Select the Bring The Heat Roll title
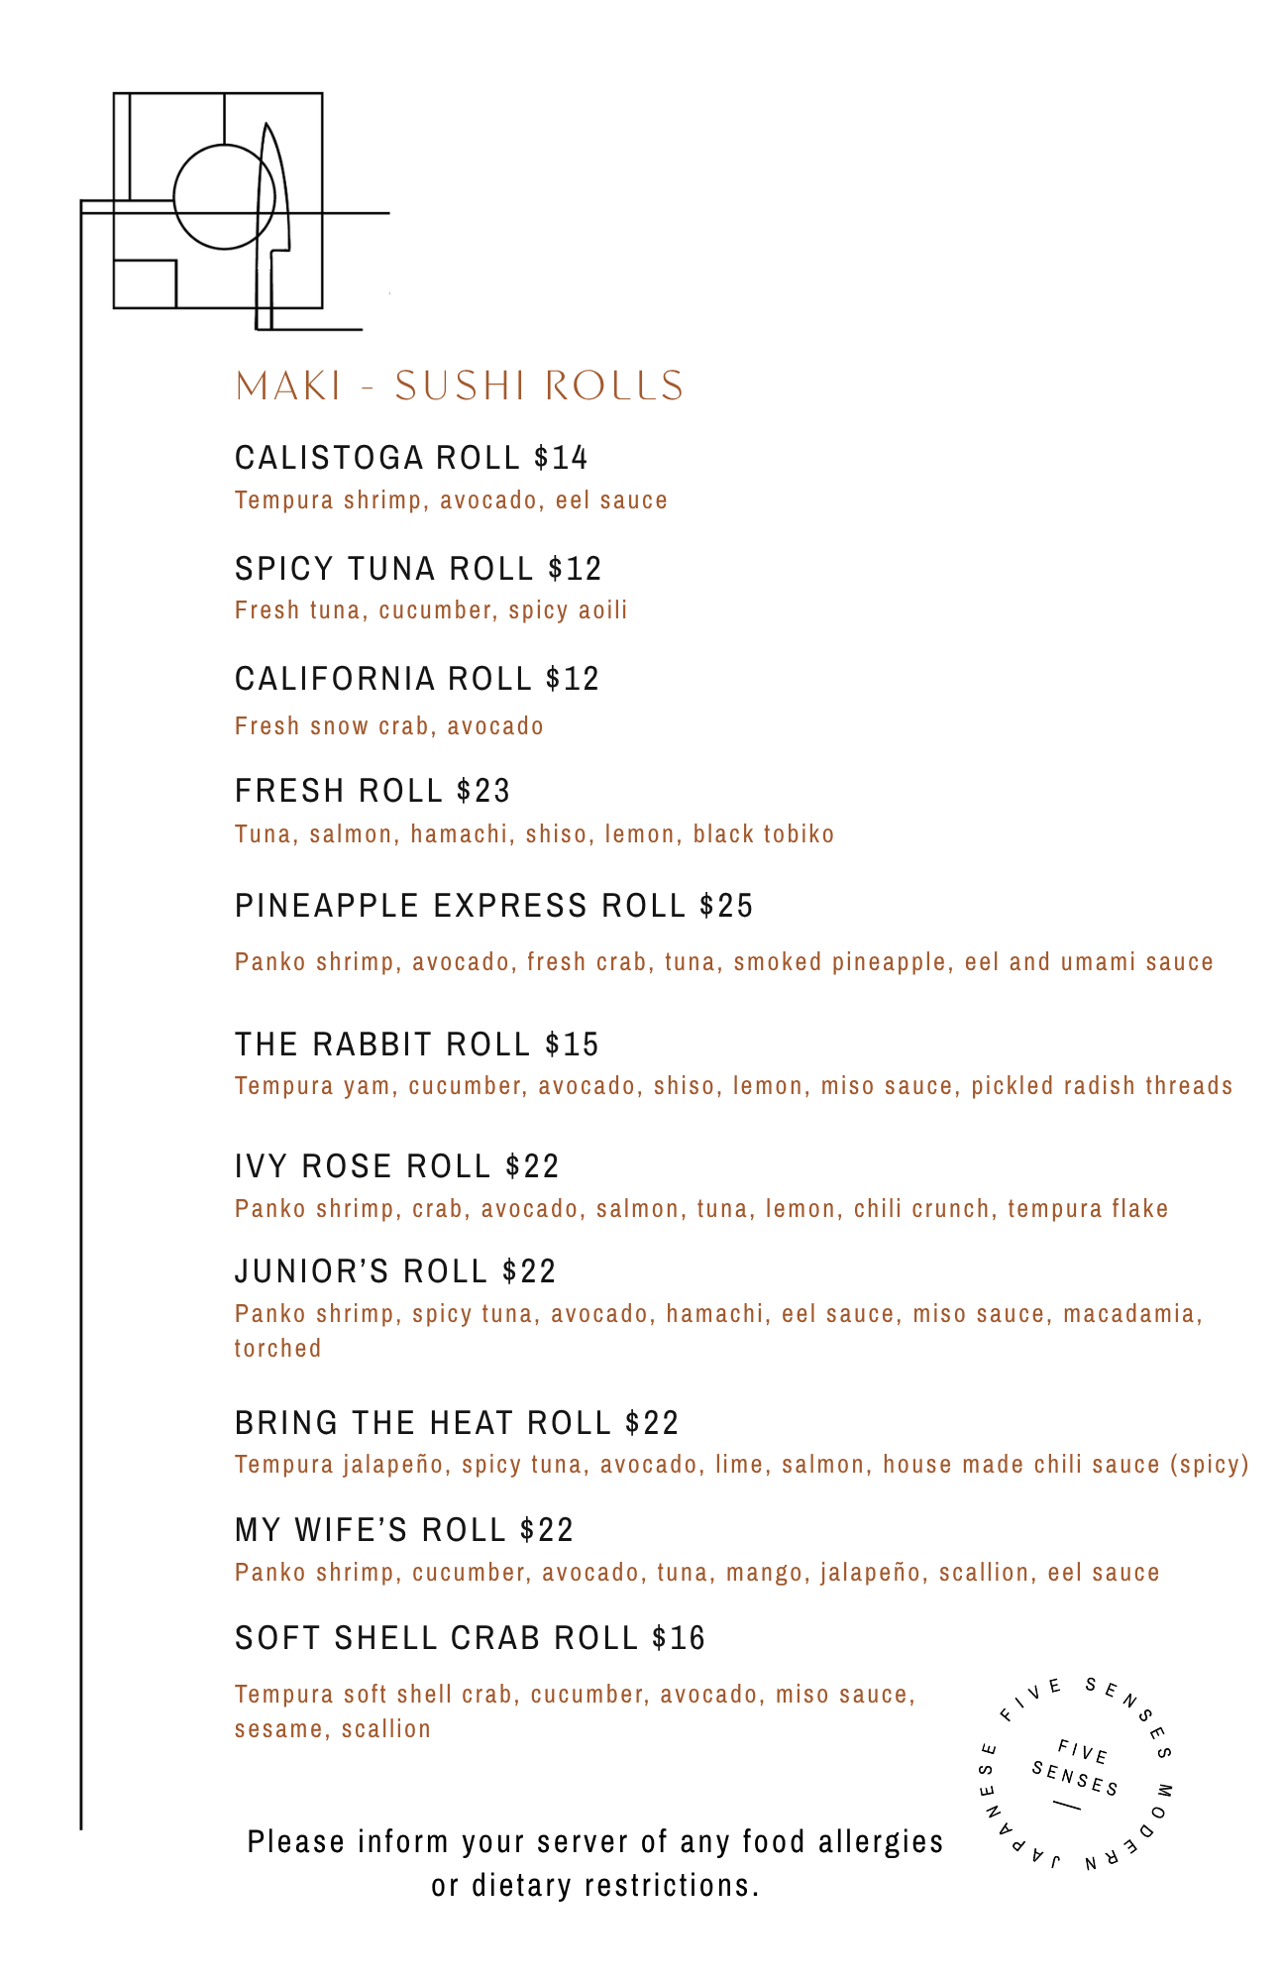This screenshot has height=1982, width=1282. pyautogui.click(x=457, y=1423)
